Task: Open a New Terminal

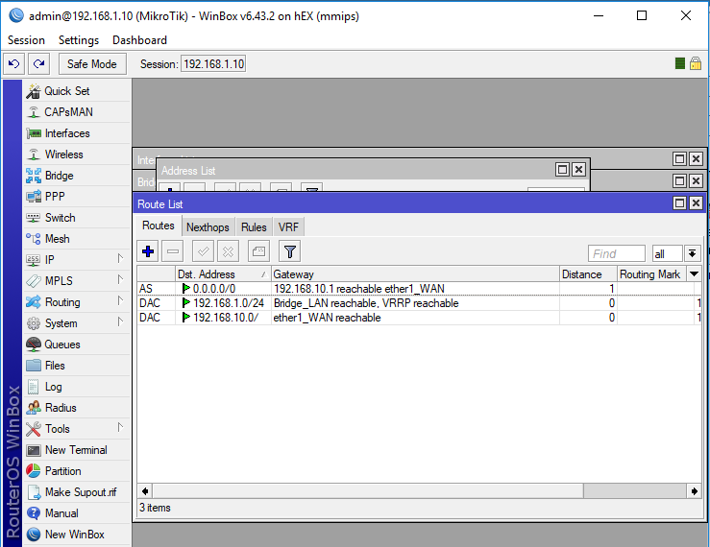Action: coord(76,450)
